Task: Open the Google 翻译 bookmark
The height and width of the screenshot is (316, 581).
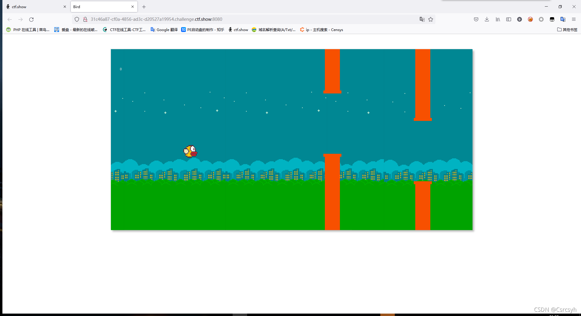Action: pyautogui.click(x=164, y=30)
